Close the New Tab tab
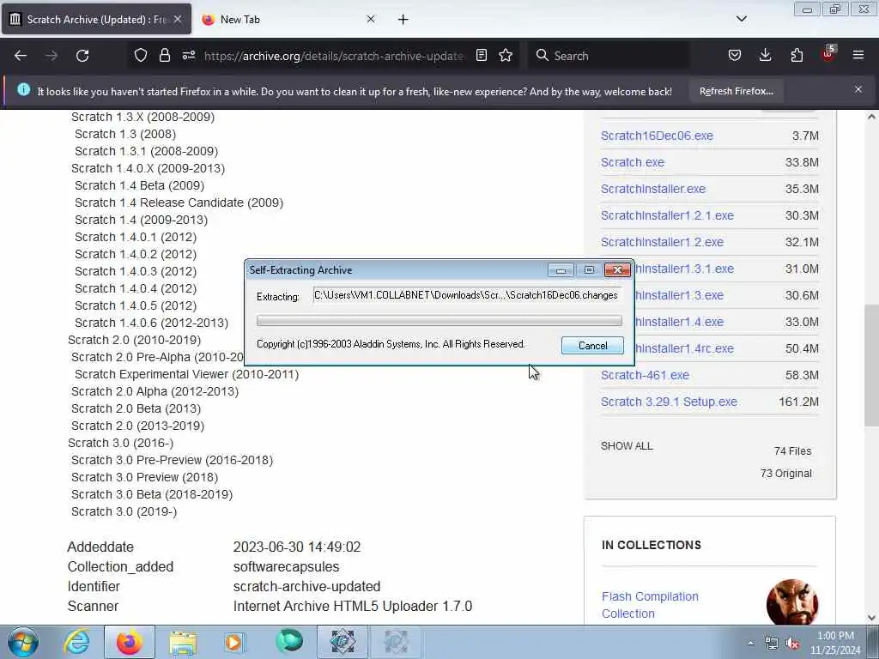The height and width of the screenshot is (659, 879). (x=371, y=19)
